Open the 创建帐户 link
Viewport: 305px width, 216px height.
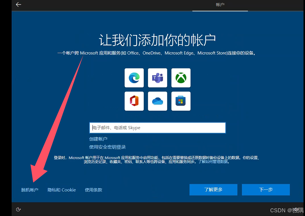[x=98, y=139]
